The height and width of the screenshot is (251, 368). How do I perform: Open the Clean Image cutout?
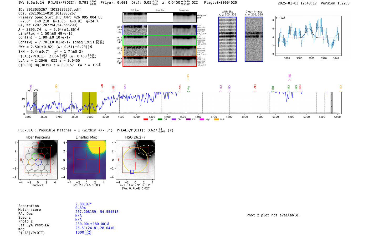254,39
